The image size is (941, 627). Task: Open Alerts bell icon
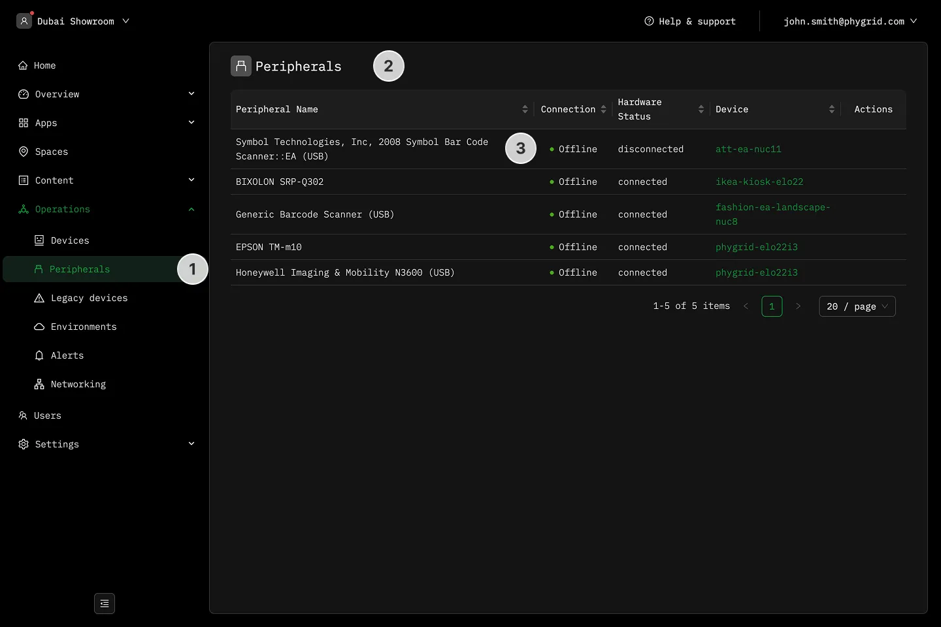39,355
